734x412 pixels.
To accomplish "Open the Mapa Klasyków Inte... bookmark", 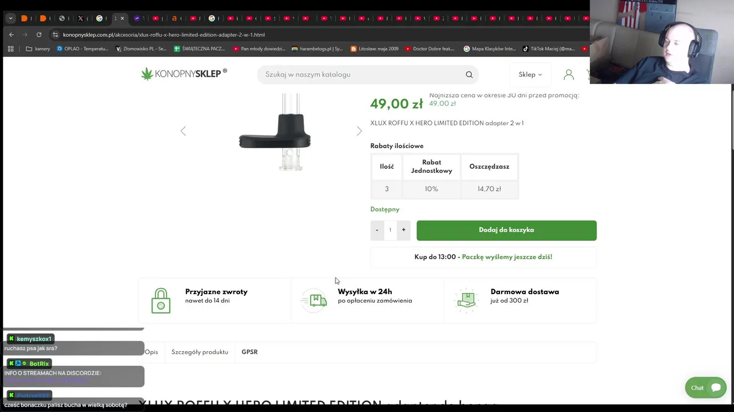I will click(490, 49).
